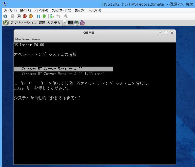Close the QEMU window
The width and height of the screenshot is (195, 167).
pyautogui.click(x=172, y=33)
